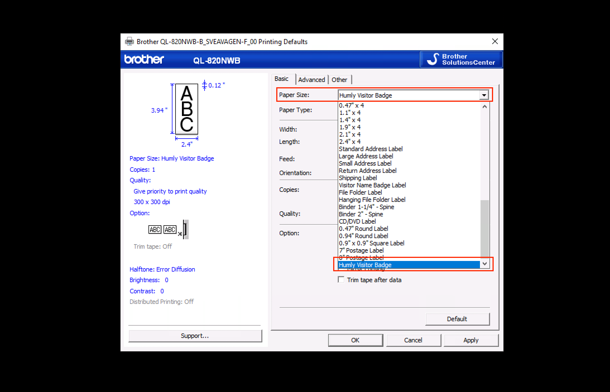Click the Cancel button
Screen dimensions: 610x392
(413, 340)
